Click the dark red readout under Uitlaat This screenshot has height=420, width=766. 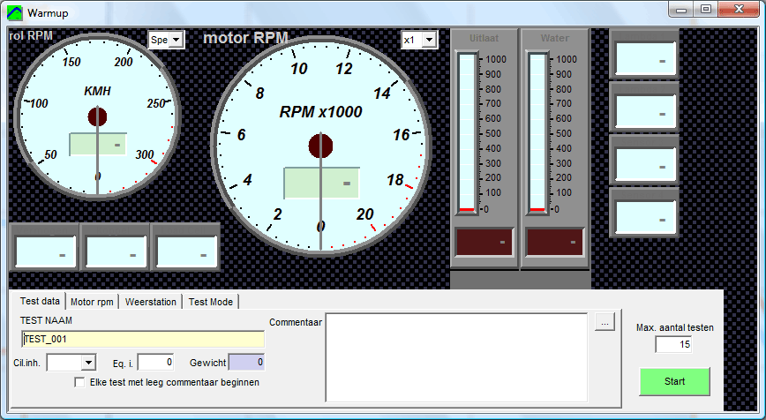(x=484, y=242)
